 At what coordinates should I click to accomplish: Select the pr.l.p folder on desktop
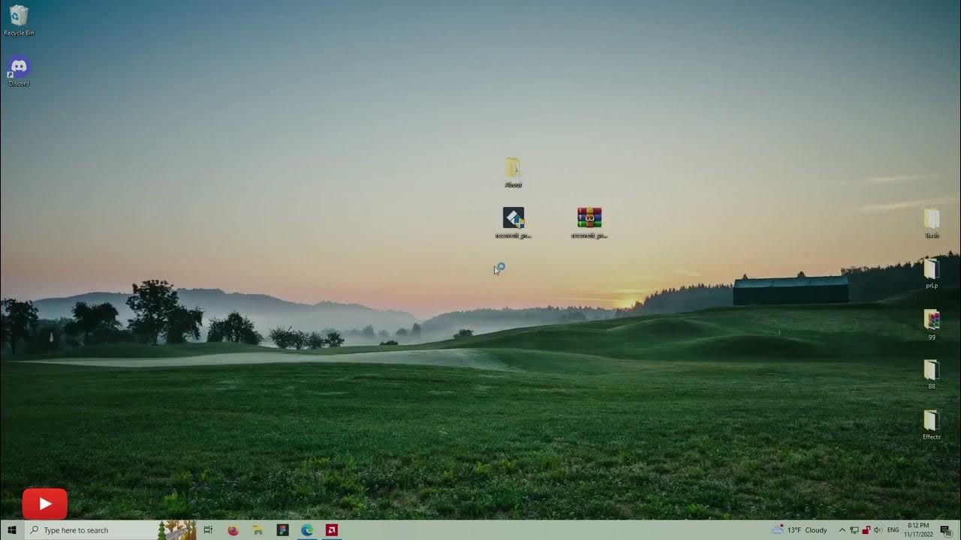click(932, 274)
